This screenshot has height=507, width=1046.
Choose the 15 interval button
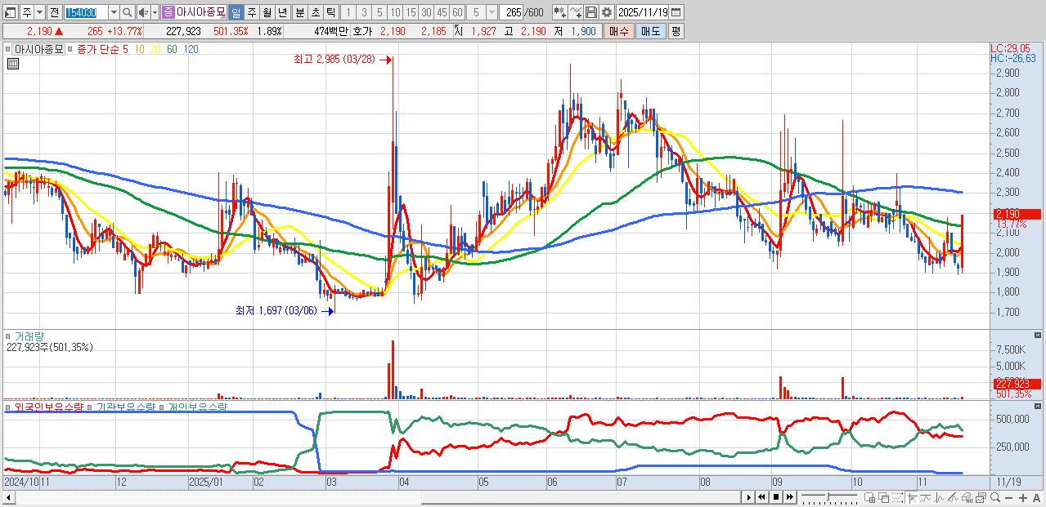pos(411,13)
